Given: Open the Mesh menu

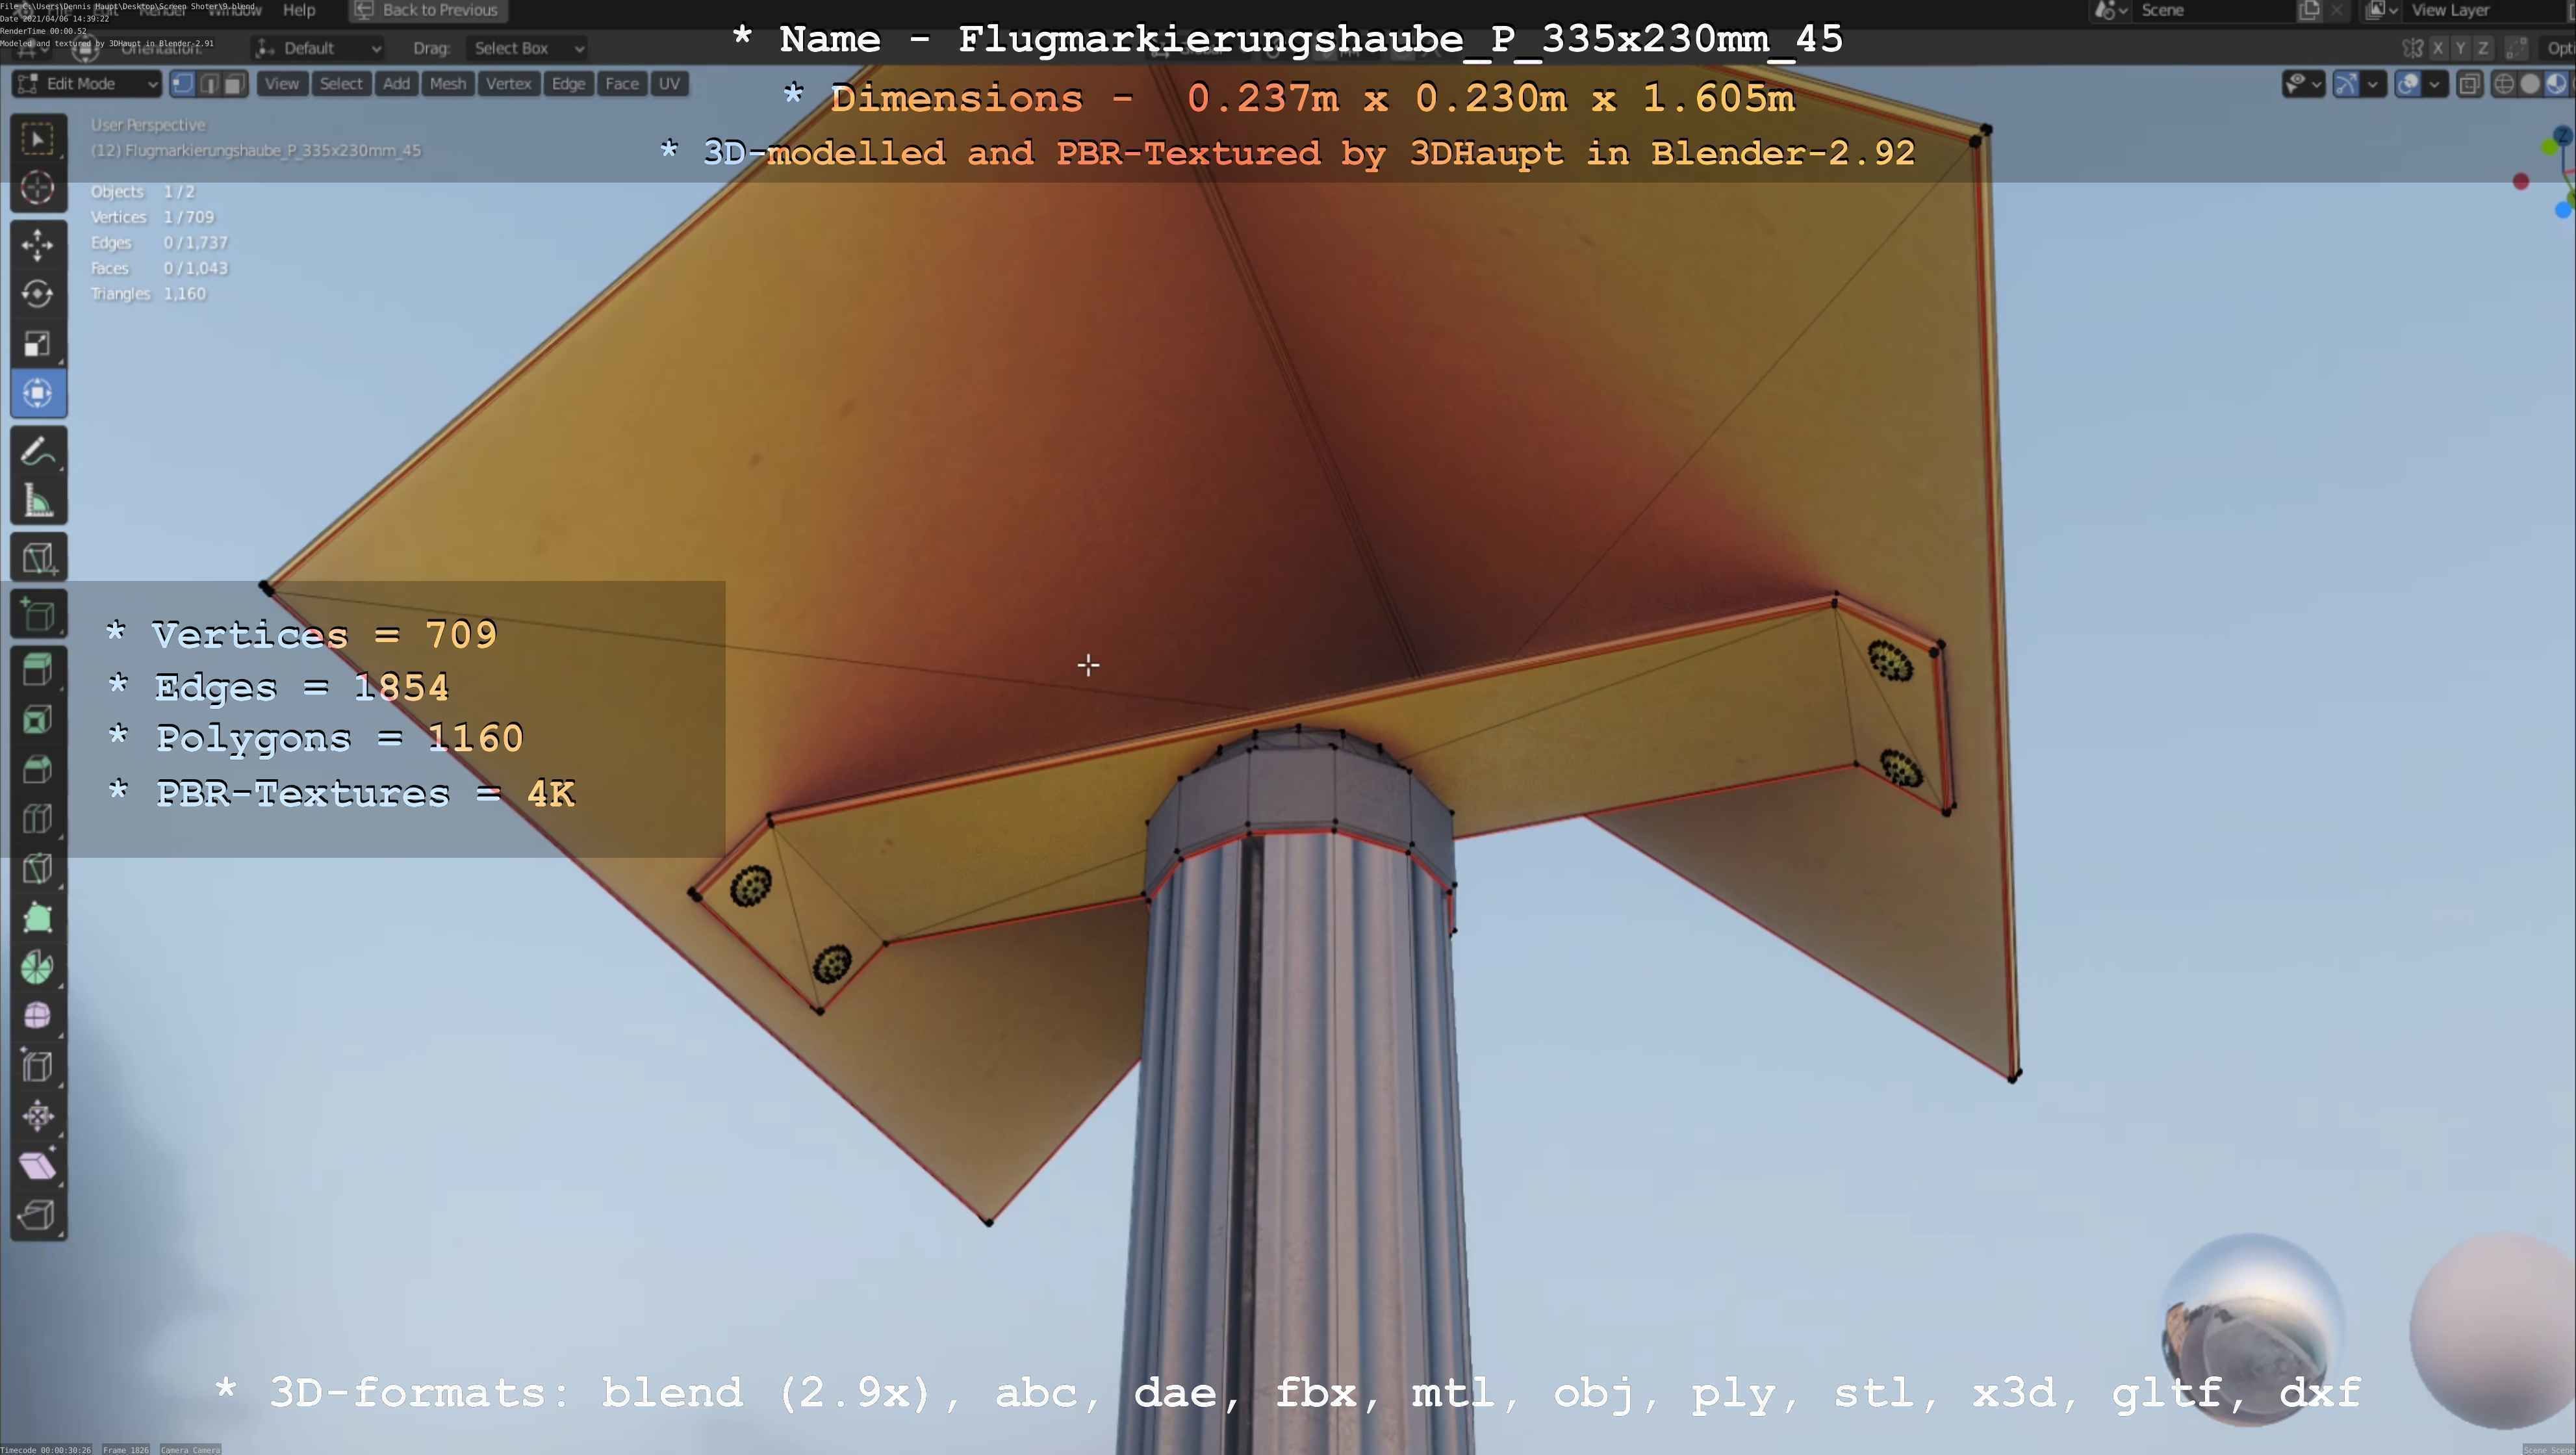Looking at the screenshot, I should [x=447, y=84].
